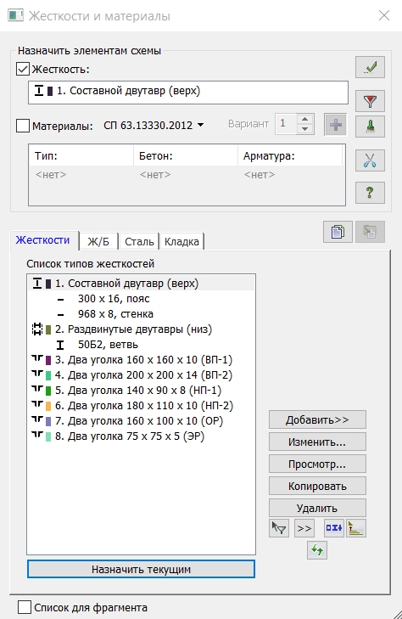Click the Добавить>> button
Viewport: 402px width, 619px height.
(317, 419)
